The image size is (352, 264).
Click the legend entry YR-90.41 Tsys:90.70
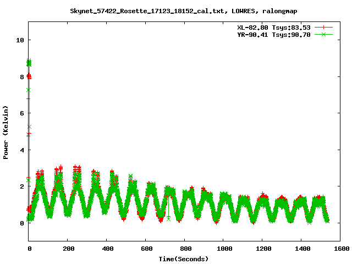[274, 35]
